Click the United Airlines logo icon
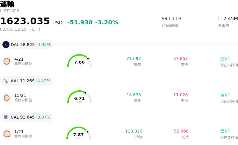The height and width of the screenshot is (145, 238). pos(6,117)
